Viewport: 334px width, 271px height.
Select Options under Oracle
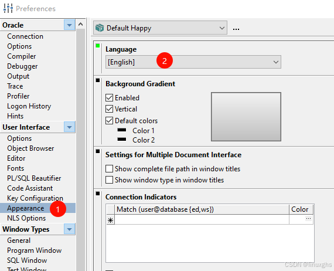coord(19,46)
